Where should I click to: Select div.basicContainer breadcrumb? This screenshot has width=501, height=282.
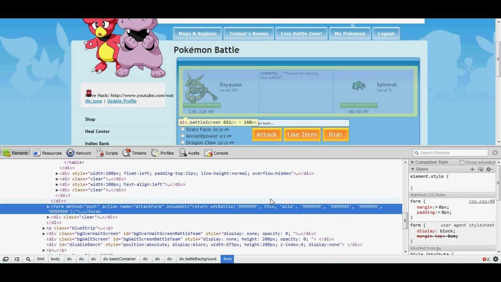[x=119, y=259]
